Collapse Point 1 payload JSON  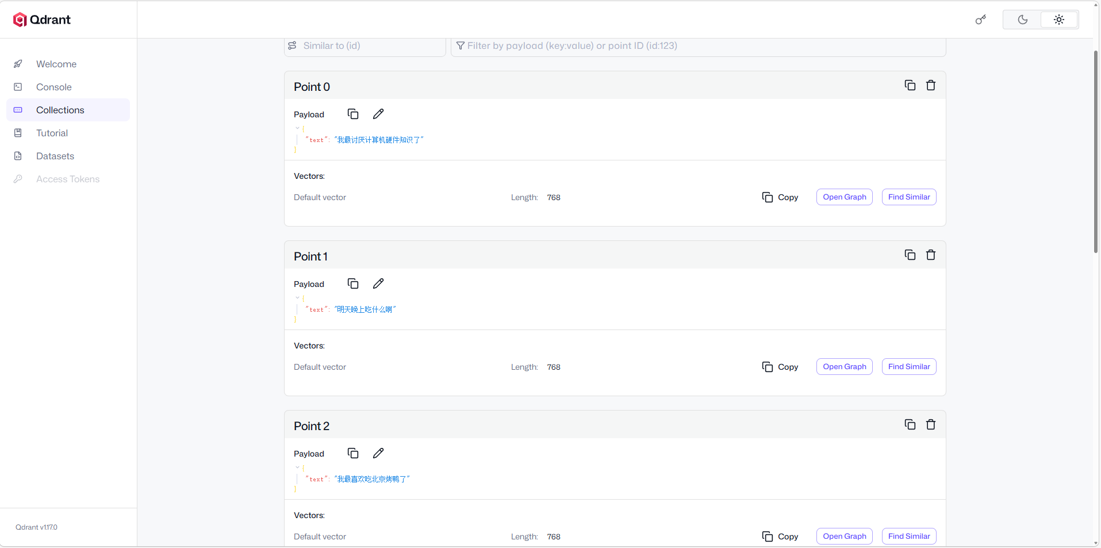(297, 298)
